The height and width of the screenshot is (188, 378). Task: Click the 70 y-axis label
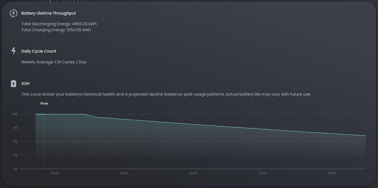click(x=16, y=155)
